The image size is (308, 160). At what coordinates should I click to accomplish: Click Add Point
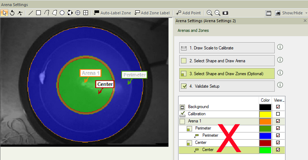[x=189, y=13]
